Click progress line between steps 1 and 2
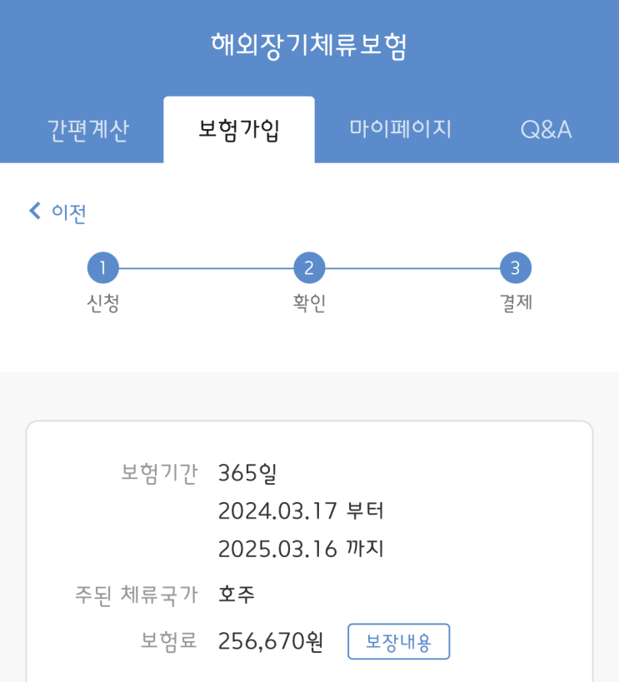 tap(206, 268)
